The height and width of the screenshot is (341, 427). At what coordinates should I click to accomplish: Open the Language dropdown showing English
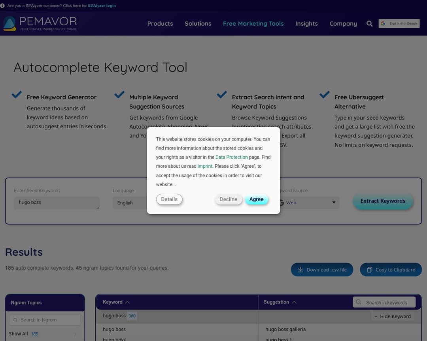click(x=130, y=202)
